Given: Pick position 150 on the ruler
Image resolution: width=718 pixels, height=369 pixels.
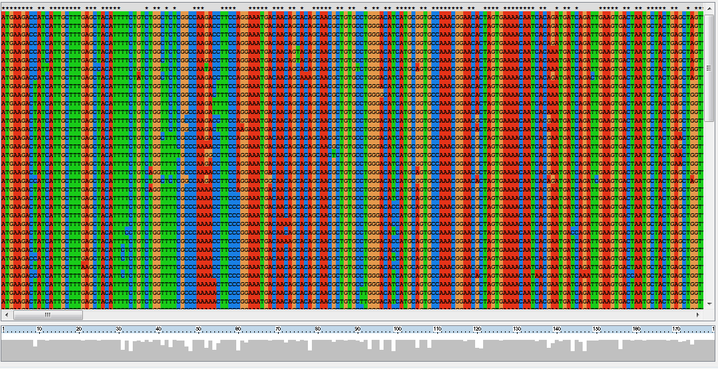Looking at the screenshot, I should pyautogui.click(x=597, y=329).
